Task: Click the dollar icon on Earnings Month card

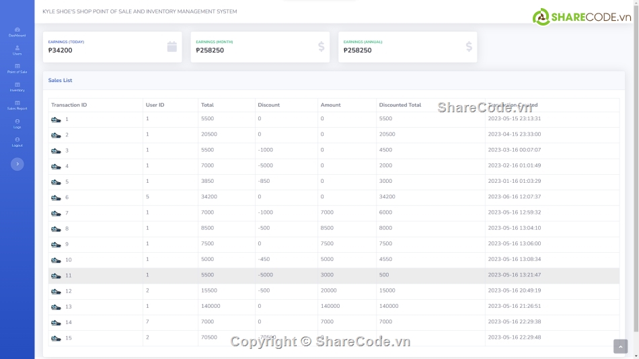Action: coord(321,46)
